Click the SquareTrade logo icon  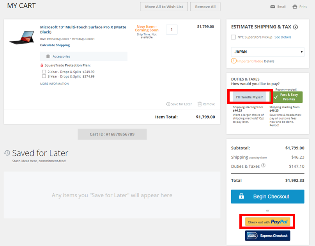click(x=42, y=65)
